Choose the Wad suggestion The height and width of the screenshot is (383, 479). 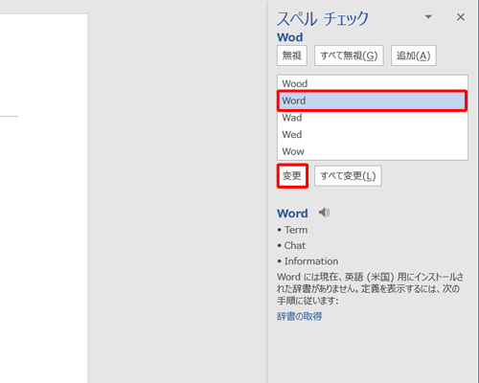click(373, 118)
